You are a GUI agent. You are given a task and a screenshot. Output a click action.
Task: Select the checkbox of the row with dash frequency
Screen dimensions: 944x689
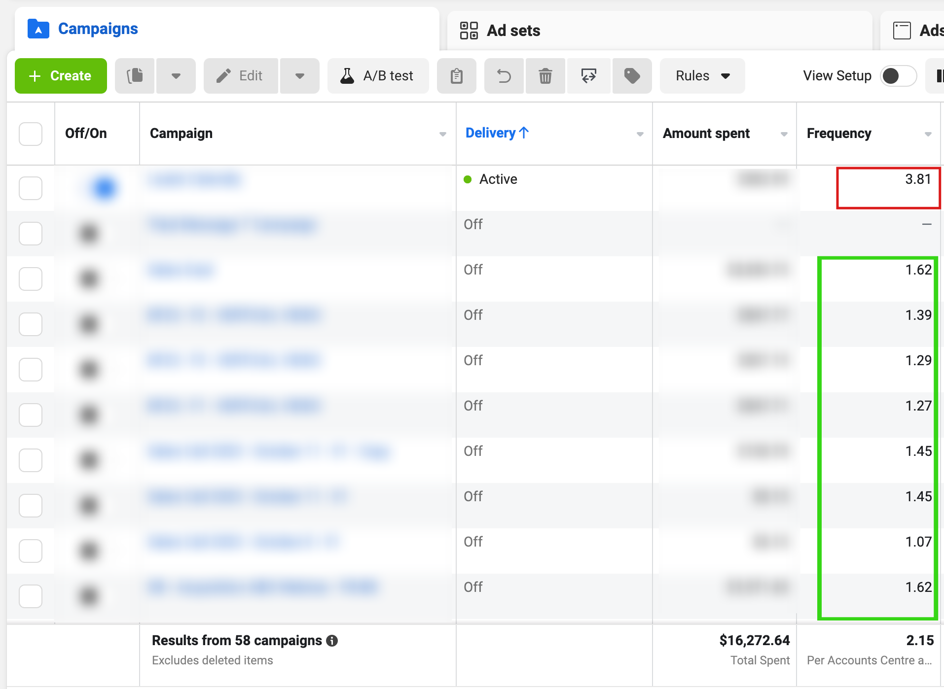point(31,234)
